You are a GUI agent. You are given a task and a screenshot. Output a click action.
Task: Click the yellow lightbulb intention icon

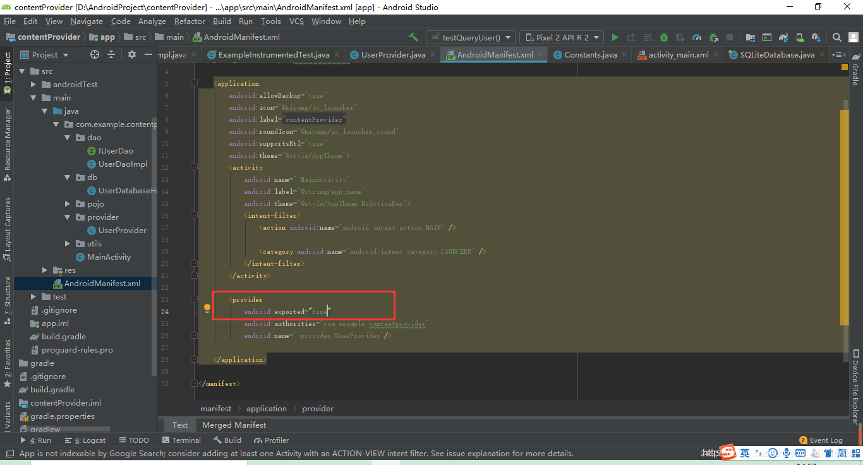(x=207, y=308)
